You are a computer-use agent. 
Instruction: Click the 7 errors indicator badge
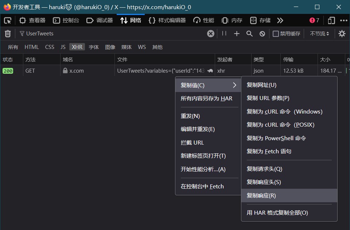click(x=314, y=20)
